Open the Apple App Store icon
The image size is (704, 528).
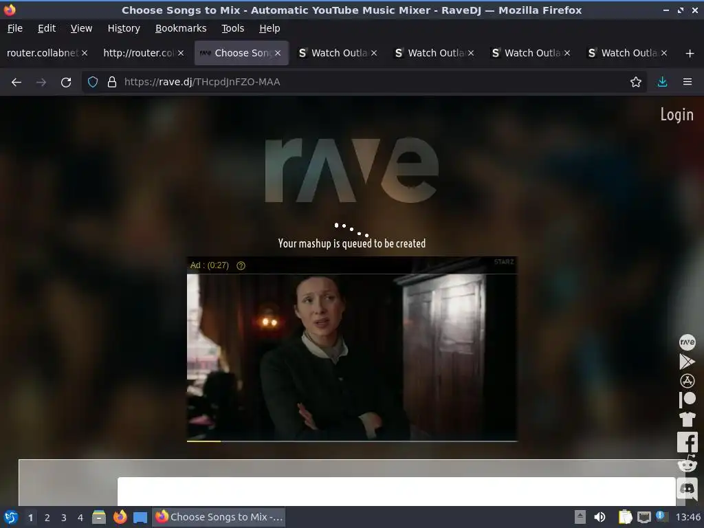[687, 381]
